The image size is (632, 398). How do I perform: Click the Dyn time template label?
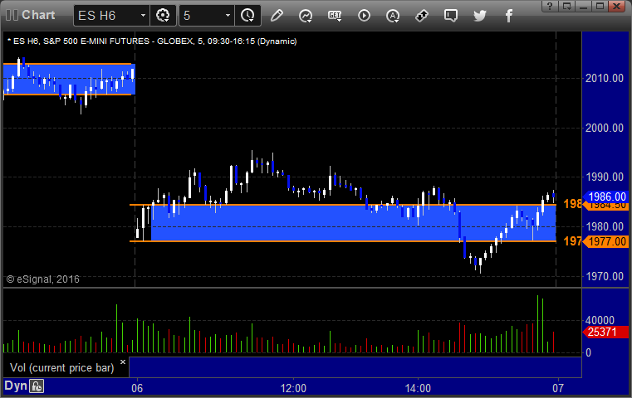pos(15,386)
